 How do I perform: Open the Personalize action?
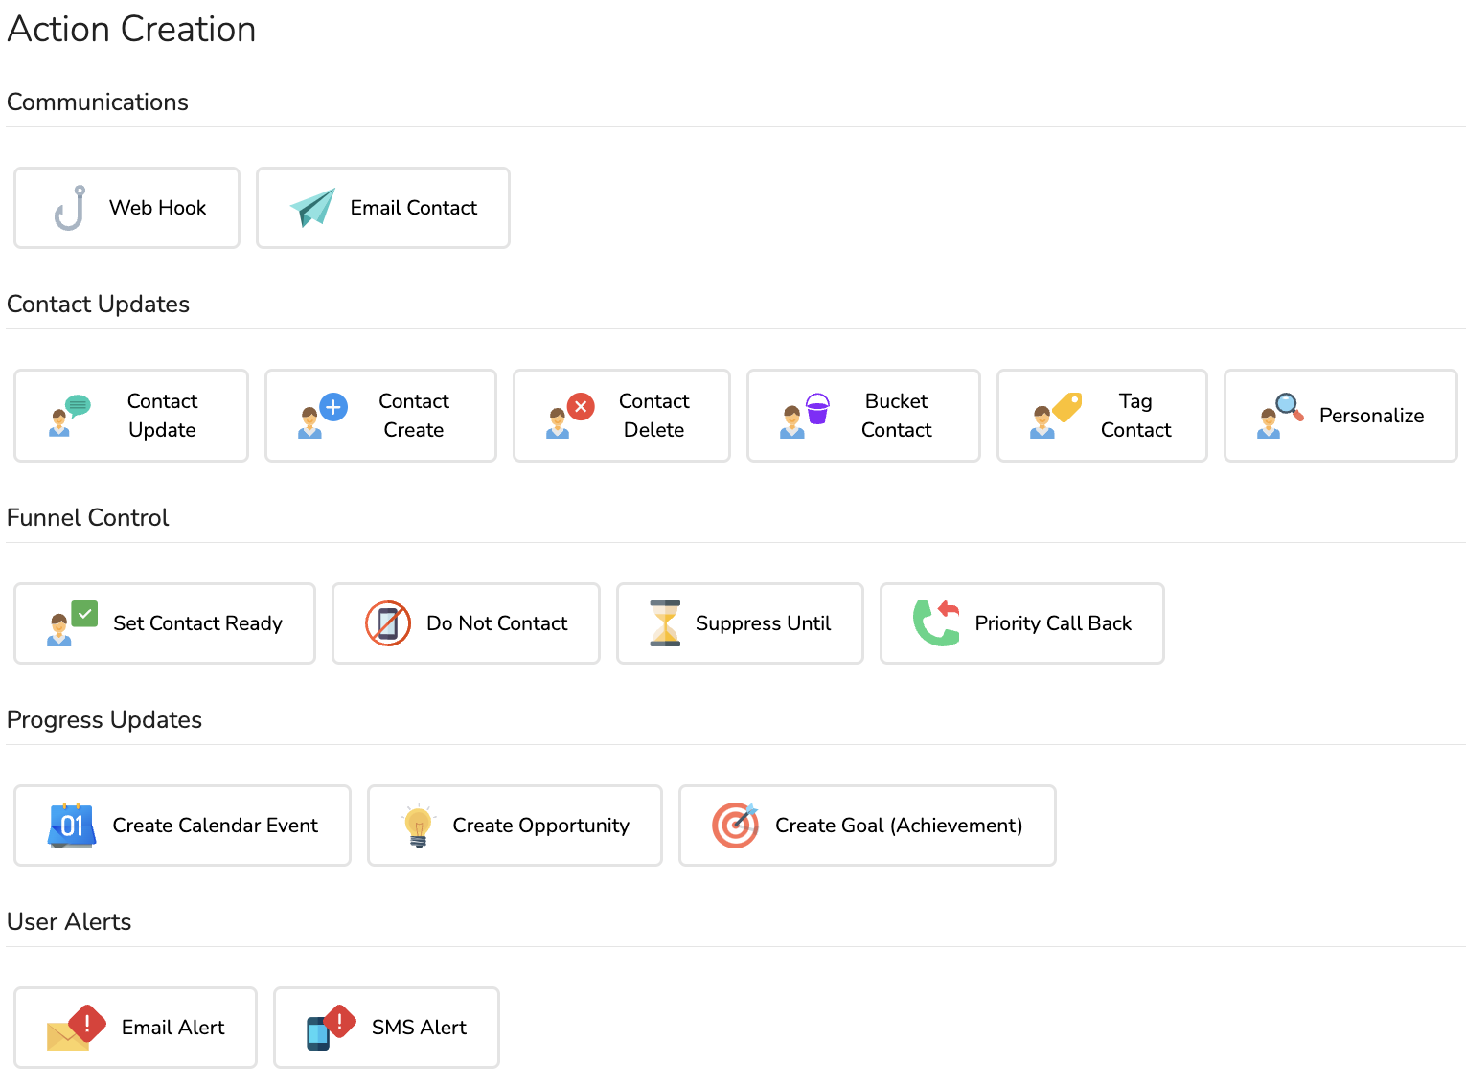click(1340, 416)
